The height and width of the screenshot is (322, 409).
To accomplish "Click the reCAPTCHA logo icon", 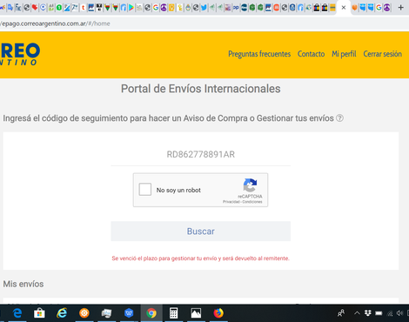I will [250, 185].
